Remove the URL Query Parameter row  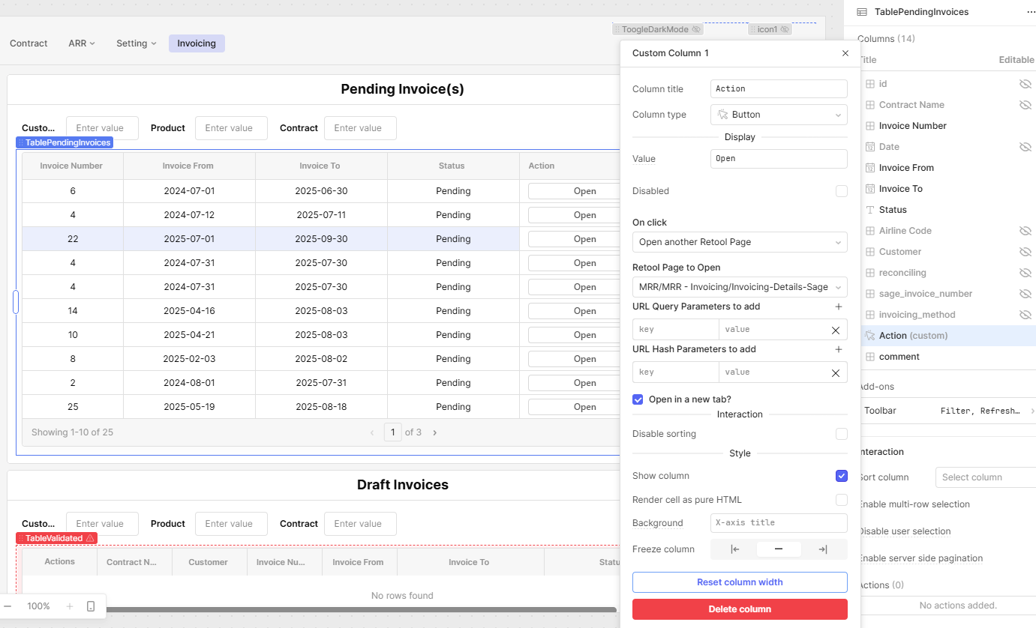[x=835, y=330]
